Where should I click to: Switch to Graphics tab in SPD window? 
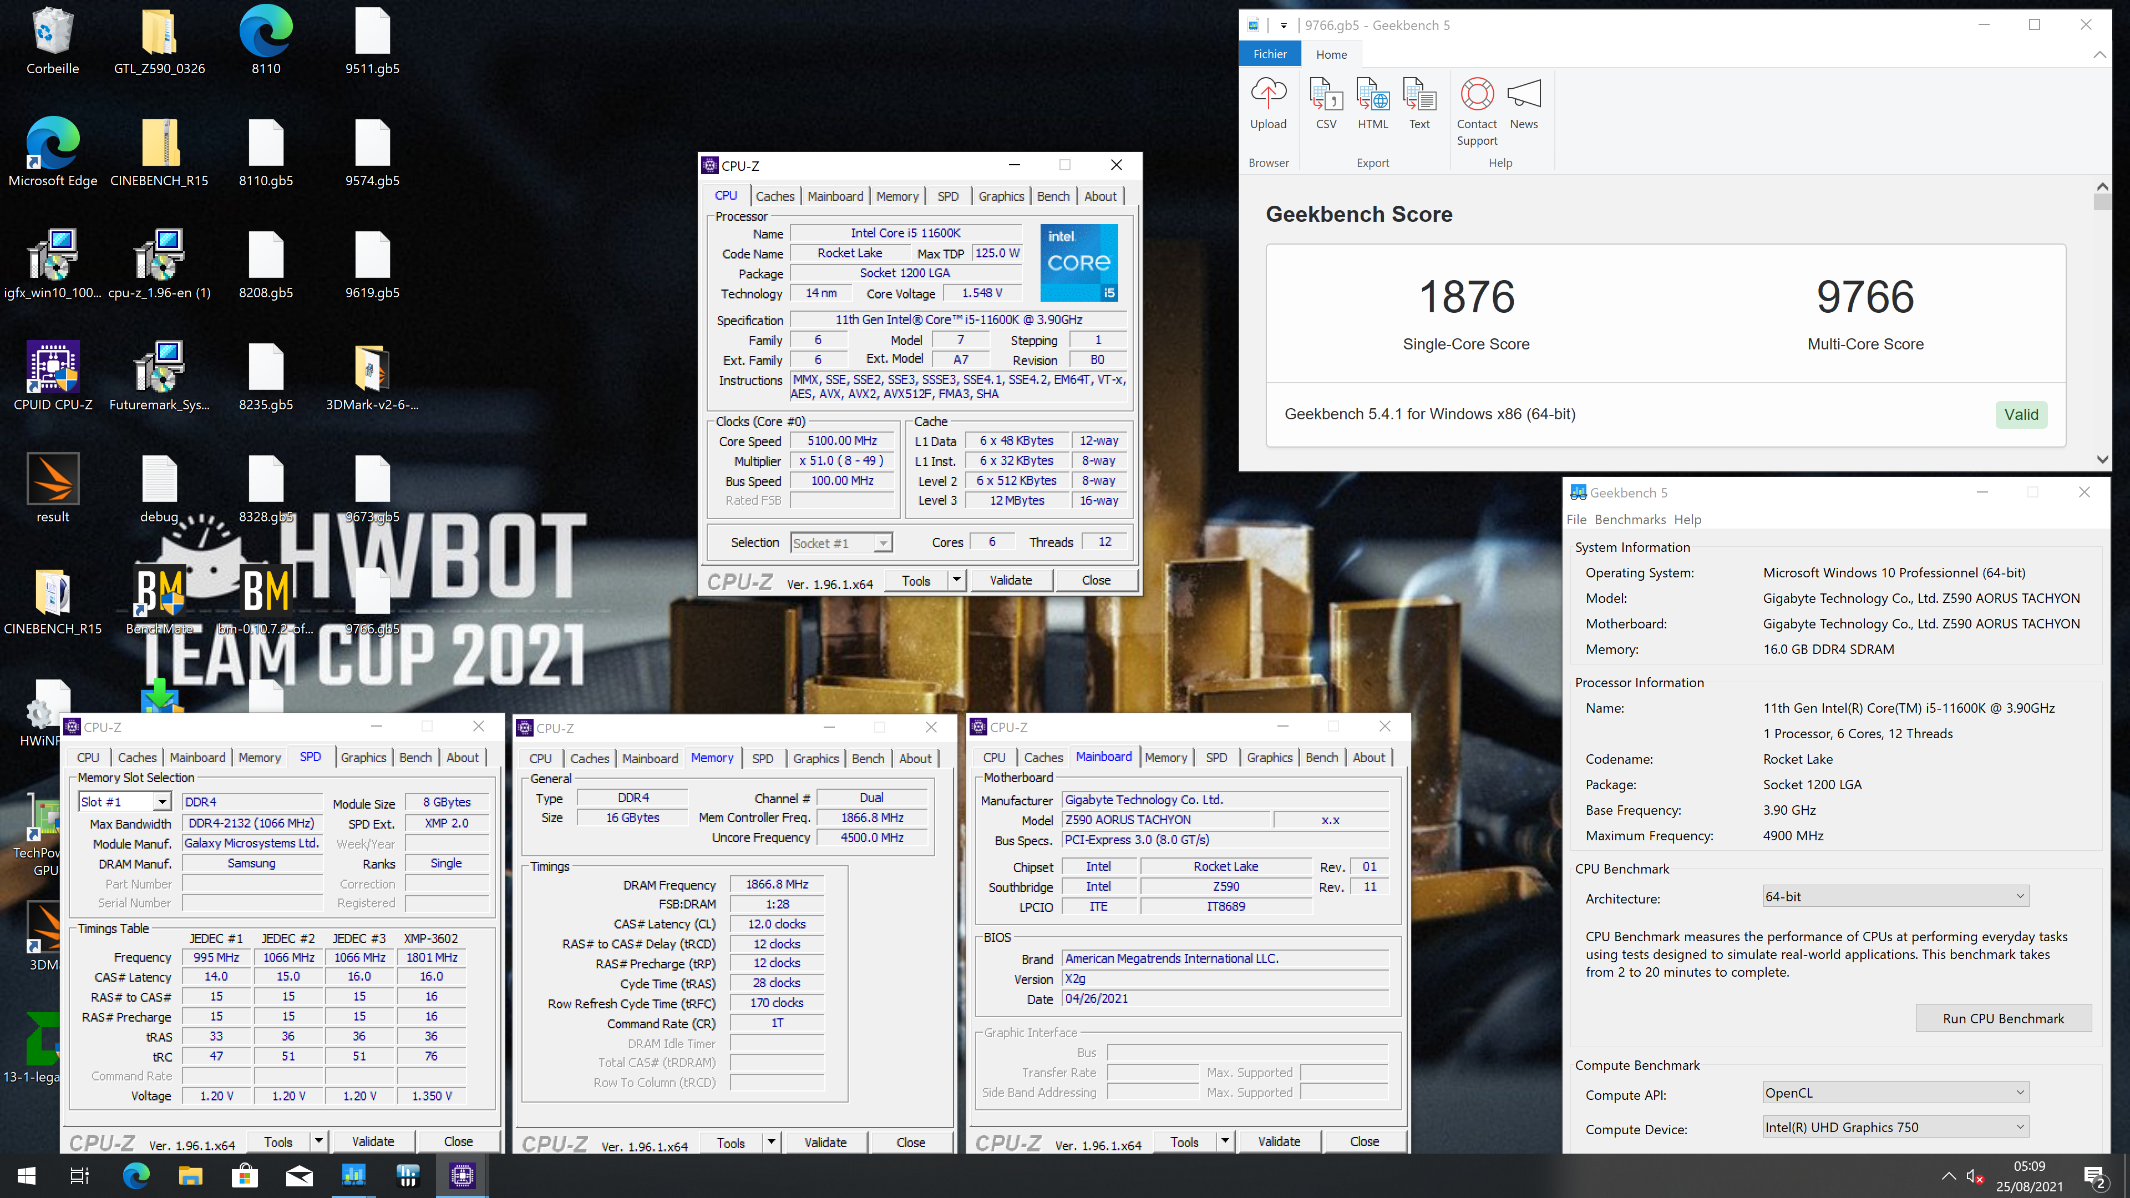pyautogui.click(x=363, y=757)
